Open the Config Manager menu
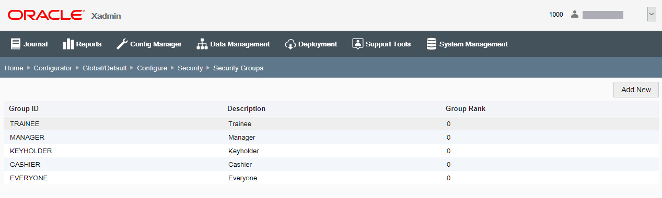Image resolution: width=662 pixels, height=198 pixels. tap(149, 44)
